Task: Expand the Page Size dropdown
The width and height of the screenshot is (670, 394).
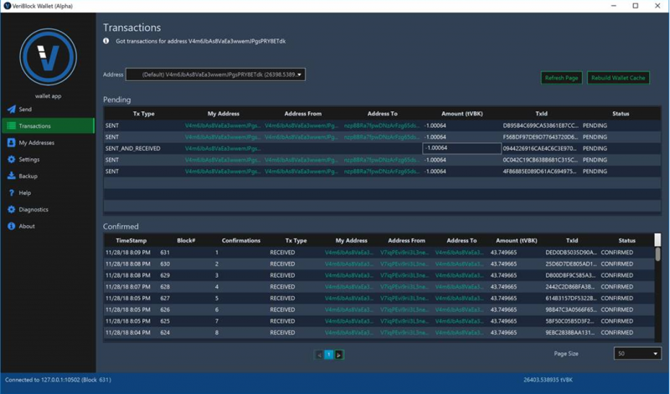Action: tap(637, 354)
